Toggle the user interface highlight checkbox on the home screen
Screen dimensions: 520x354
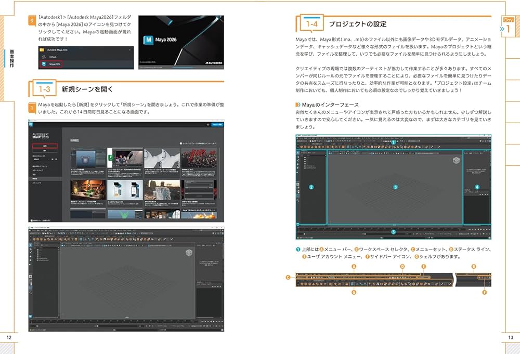(x=180, y=144)
